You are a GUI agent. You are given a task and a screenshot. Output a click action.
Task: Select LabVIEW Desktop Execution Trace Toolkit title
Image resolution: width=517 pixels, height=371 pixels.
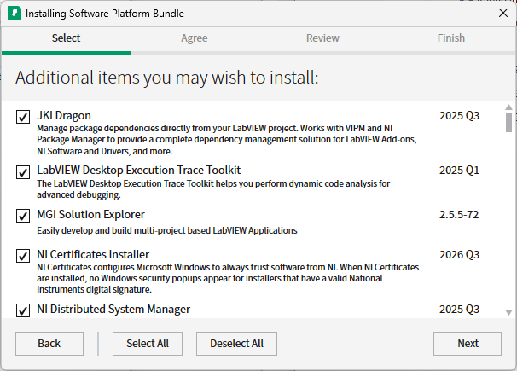click(139, 171)
